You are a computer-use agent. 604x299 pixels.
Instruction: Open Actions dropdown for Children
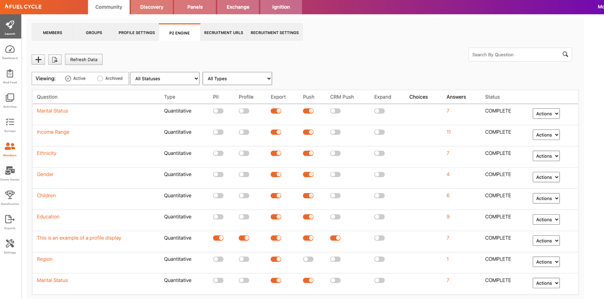click(x=546, y=198)
